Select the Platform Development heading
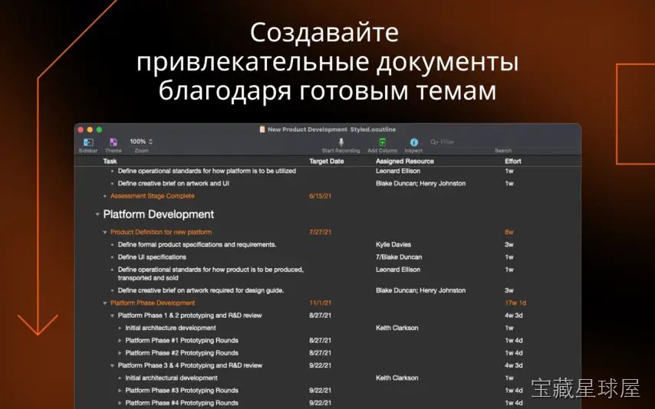The height and width of the screenshot is (409, 655). click(158, 214)
